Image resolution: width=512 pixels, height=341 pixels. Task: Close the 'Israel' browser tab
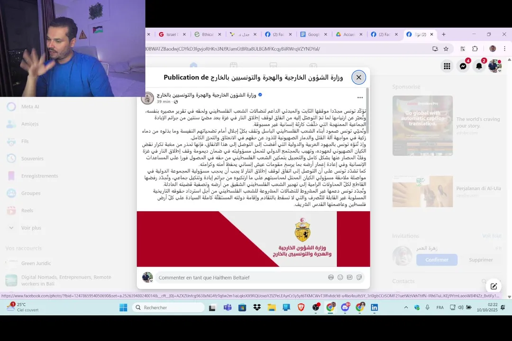coord(184,34)
